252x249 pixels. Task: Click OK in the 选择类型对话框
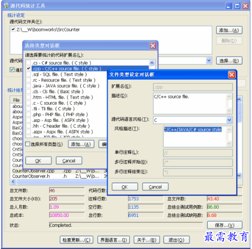click(x=38, y=161)
